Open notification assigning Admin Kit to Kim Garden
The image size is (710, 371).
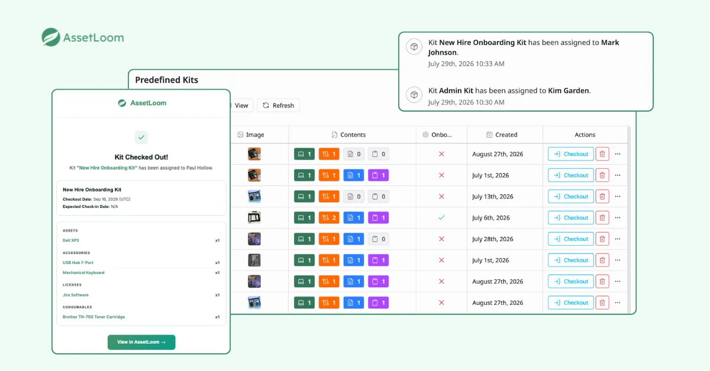526,96
